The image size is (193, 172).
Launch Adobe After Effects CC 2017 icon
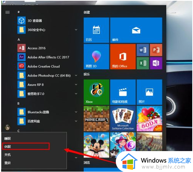pyautogui.click(x=21, y=57)
